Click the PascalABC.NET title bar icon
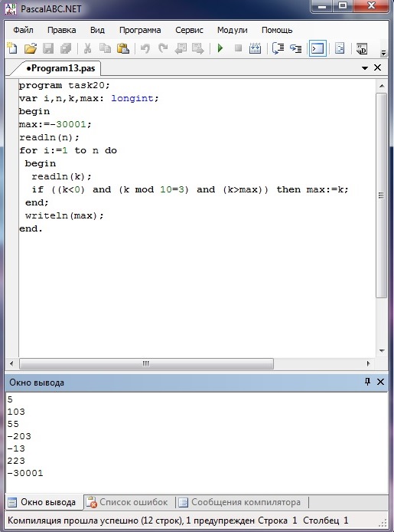This screenshot has height=532, width=394. pyautogui.click(x=11, y=9)
